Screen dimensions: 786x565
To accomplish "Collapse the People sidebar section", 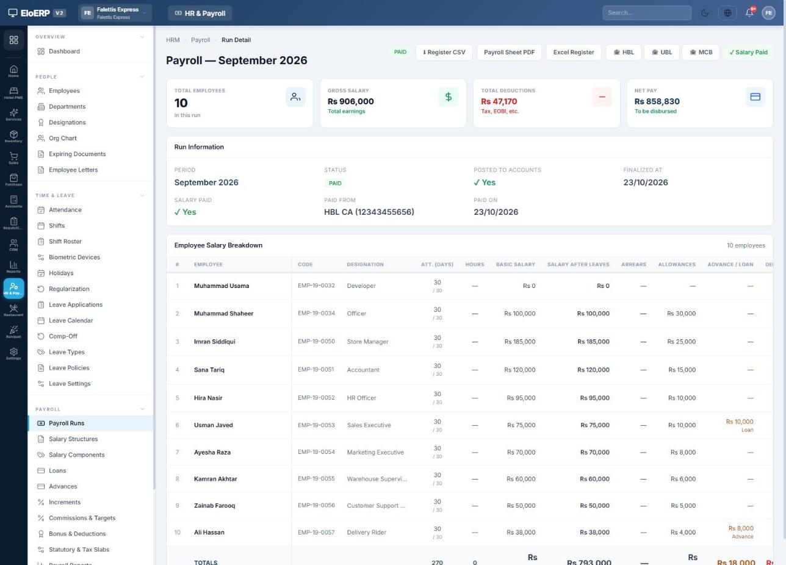I will coord(142,77).
